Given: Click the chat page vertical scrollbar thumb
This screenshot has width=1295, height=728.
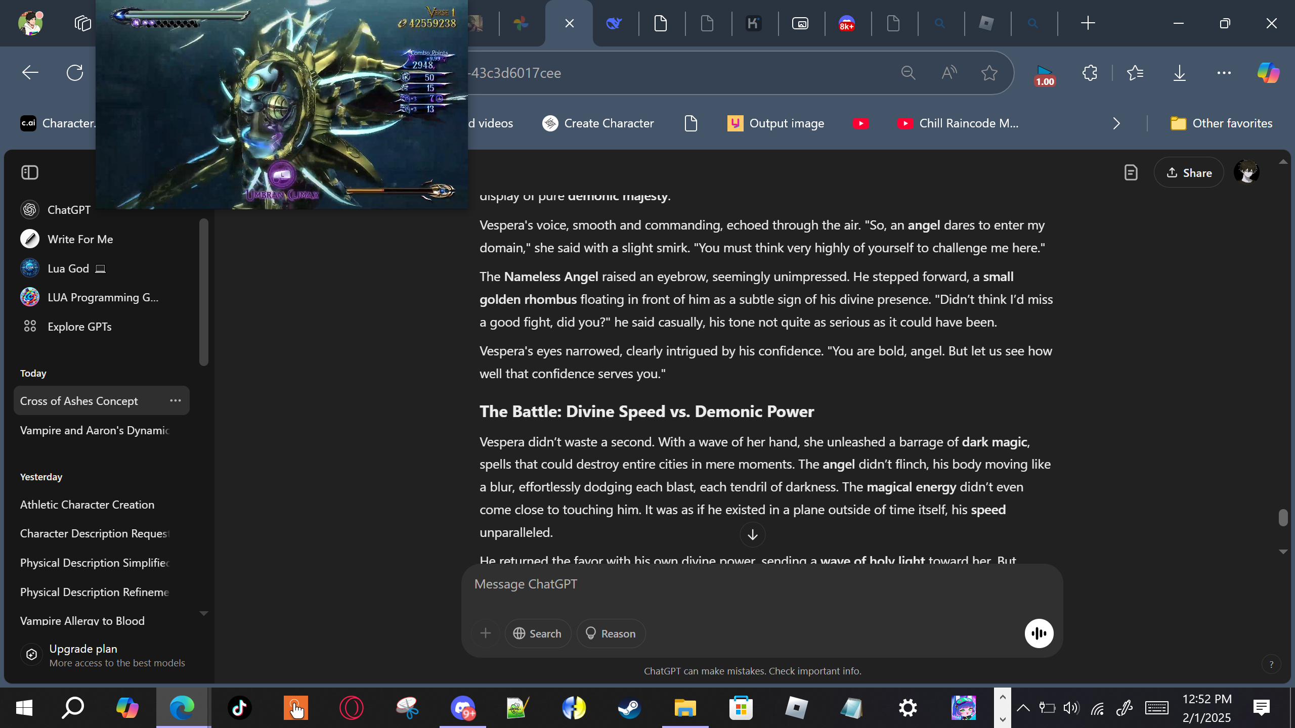Looking at the screenshot, I should click(1282, 518).
